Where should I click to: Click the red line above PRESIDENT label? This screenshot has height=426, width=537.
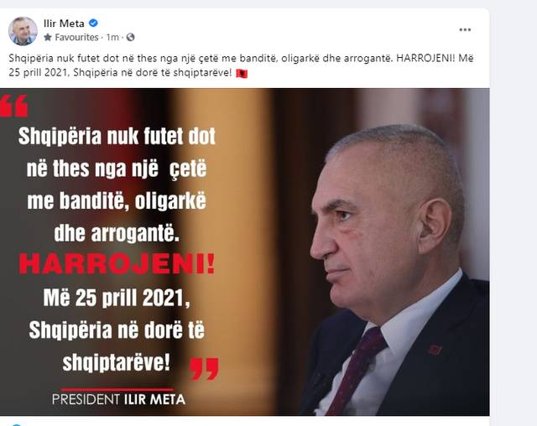117,389
